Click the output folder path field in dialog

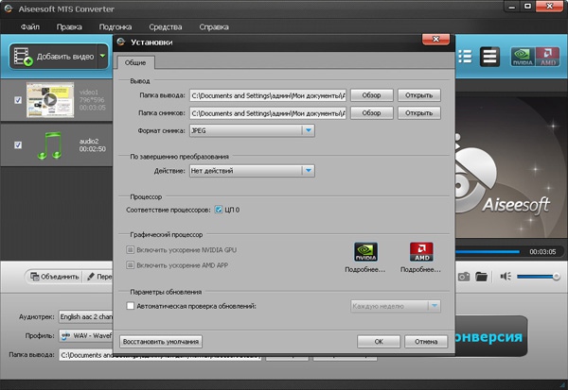(268, 95)
